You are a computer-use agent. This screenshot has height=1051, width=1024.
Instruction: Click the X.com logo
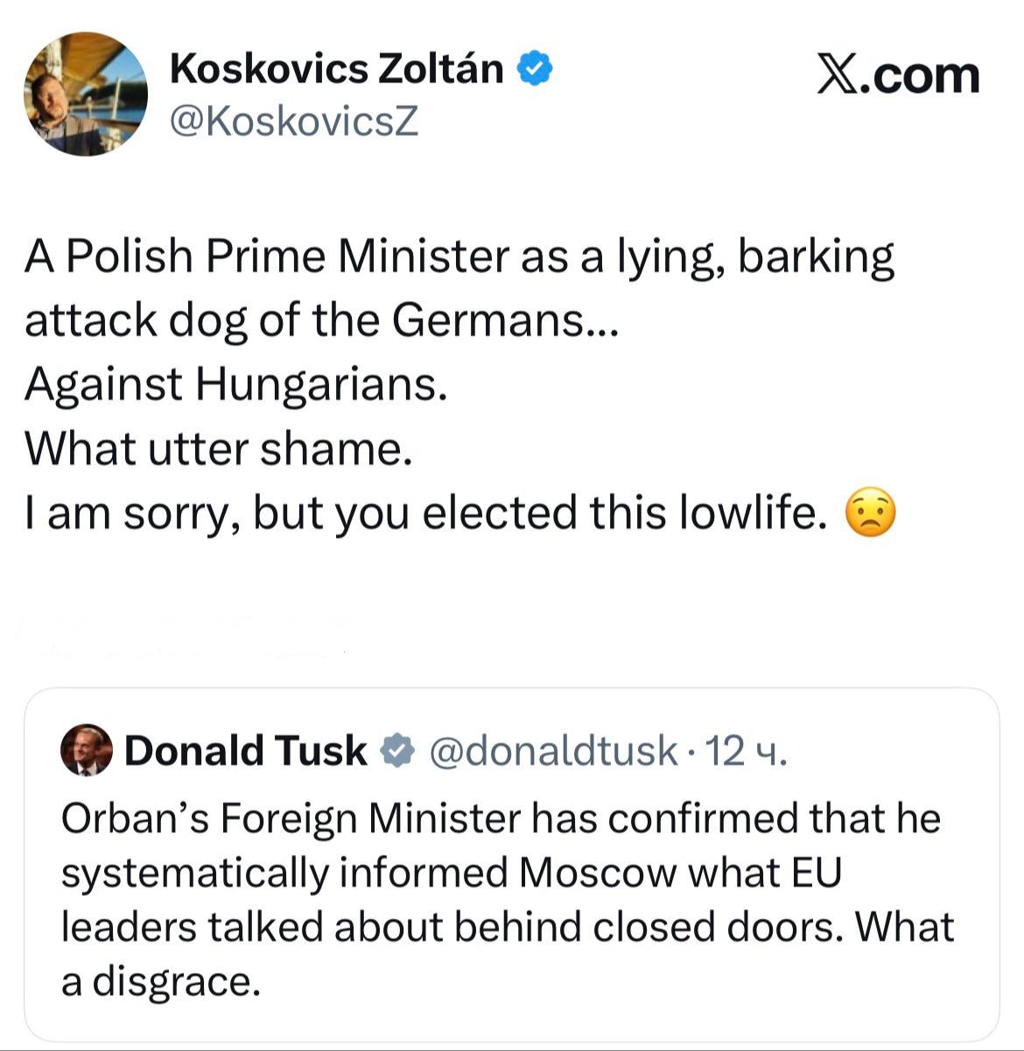point(898,75)
